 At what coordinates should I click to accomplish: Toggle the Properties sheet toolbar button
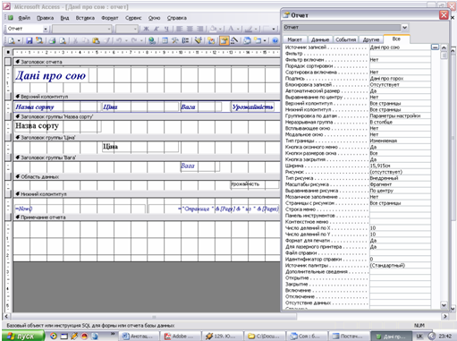[224, 40]
